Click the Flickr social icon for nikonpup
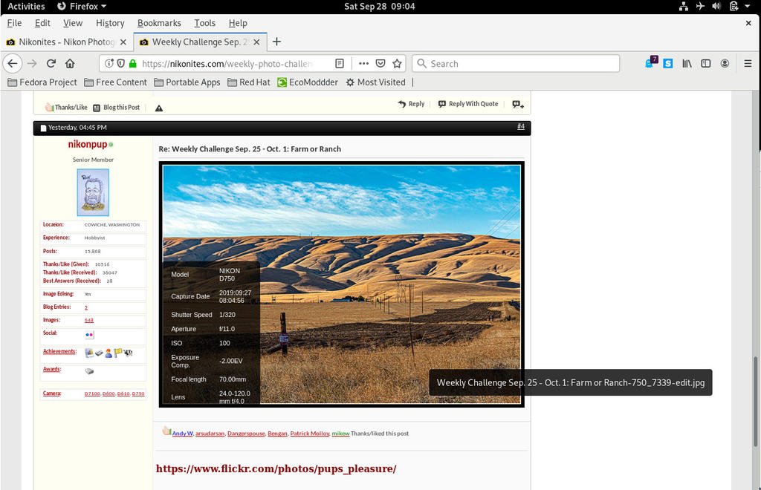This screenshot has height=490, width=761. pyautogui.click(x=89, y=335)
